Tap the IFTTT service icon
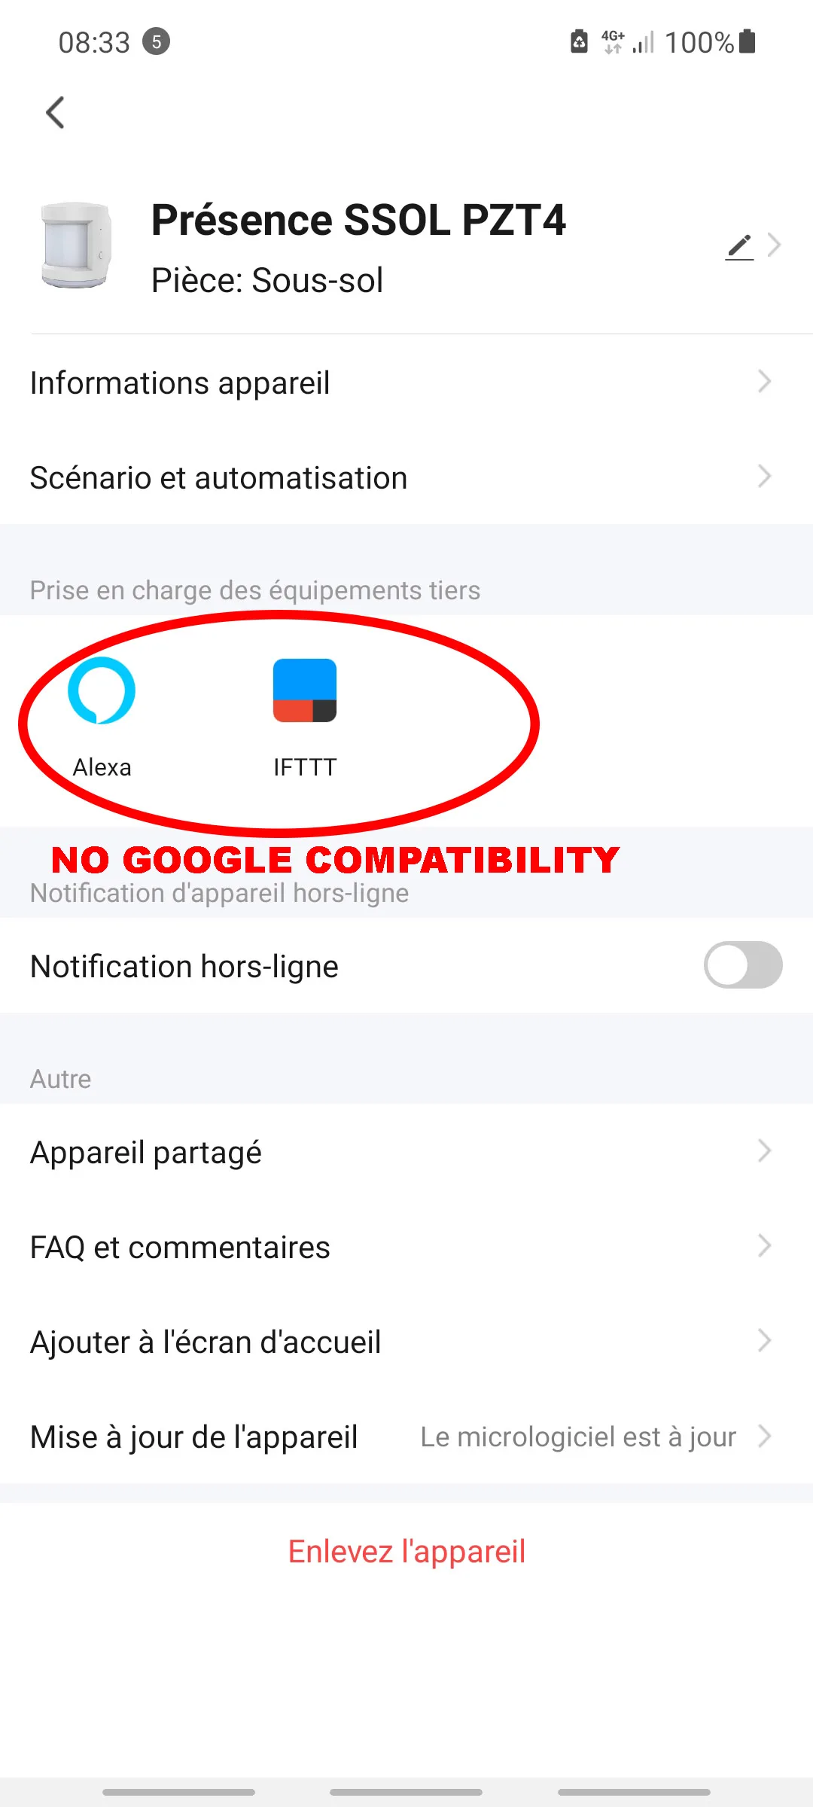The height and width of the screenshot is (1807, 813). click(305, 690)
